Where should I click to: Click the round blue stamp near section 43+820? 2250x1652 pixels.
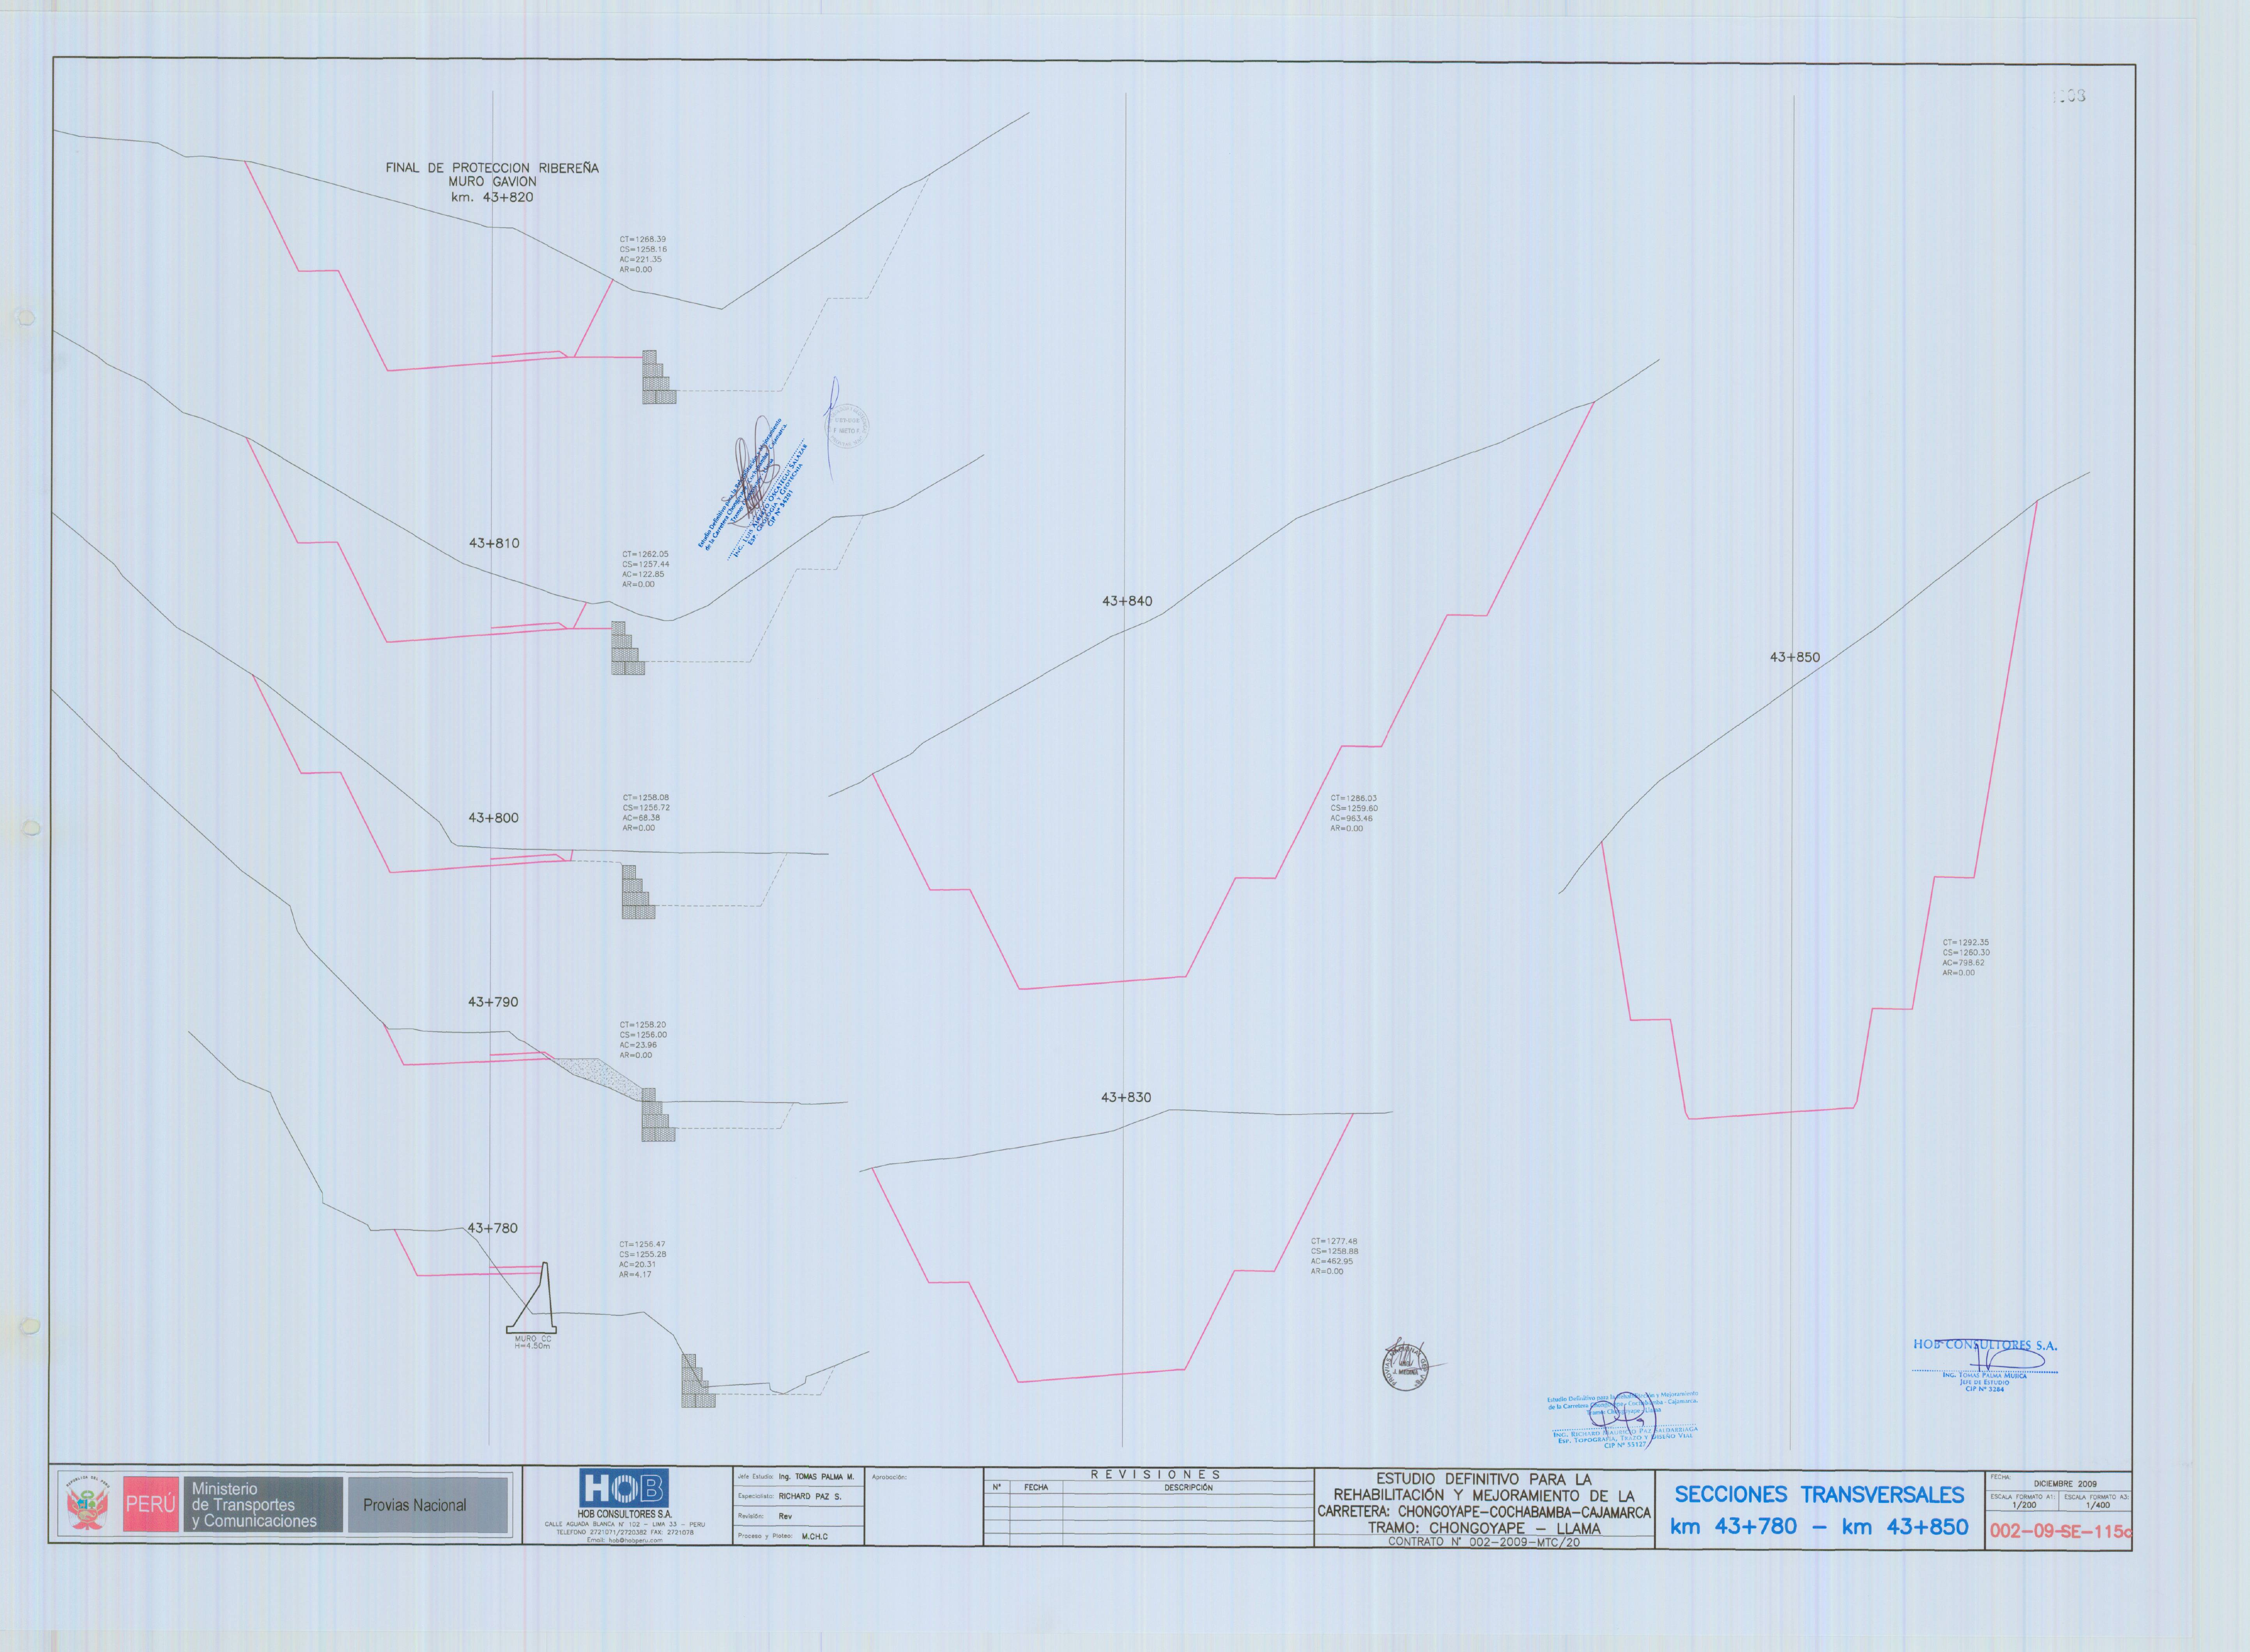[846, 426]
